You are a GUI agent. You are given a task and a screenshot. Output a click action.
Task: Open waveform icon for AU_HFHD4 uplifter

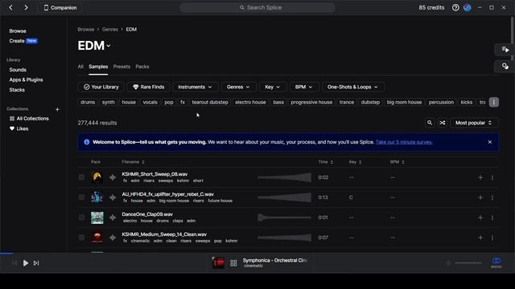point(113,197)
